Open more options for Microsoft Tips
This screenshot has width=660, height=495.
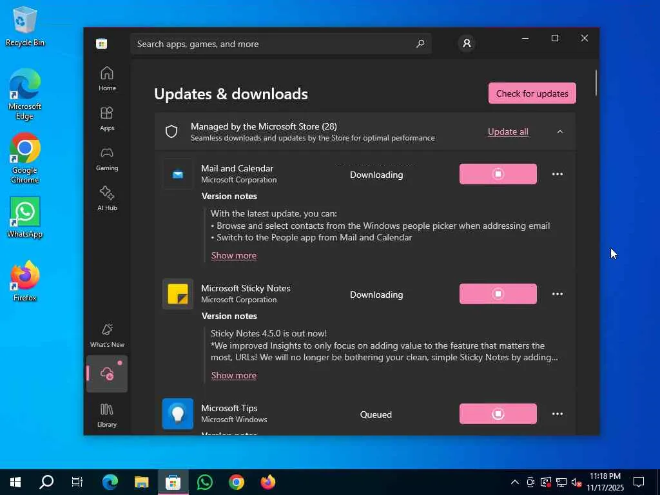click(x=558, y=414)
